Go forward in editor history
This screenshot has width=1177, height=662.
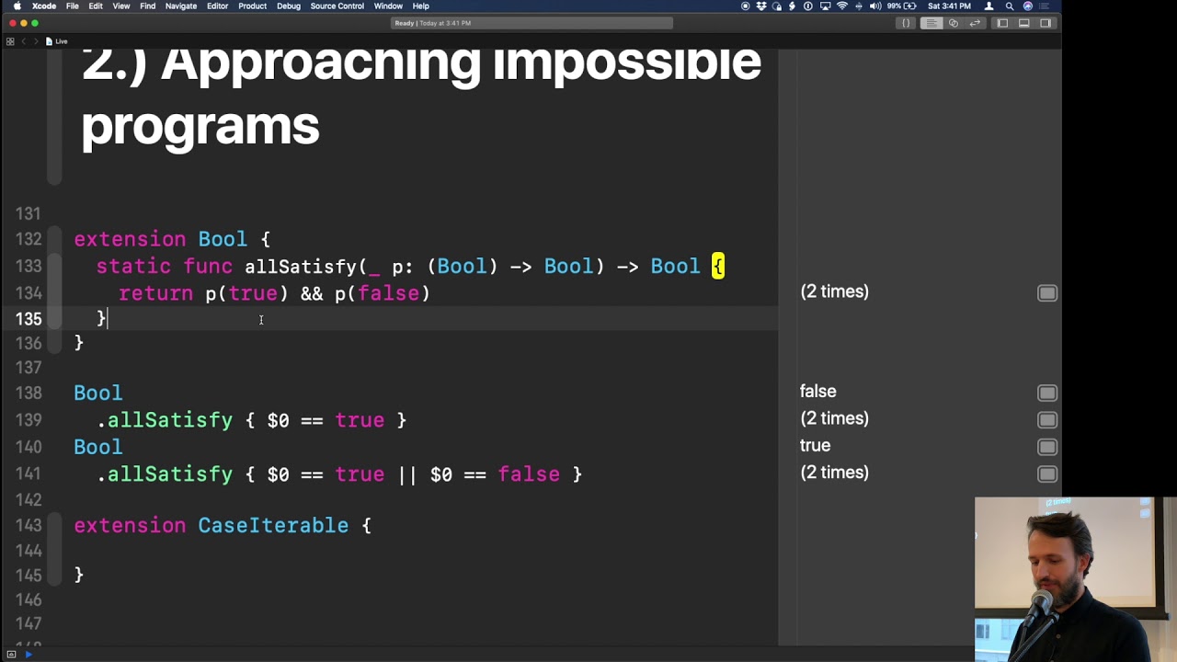click(36, 41)
